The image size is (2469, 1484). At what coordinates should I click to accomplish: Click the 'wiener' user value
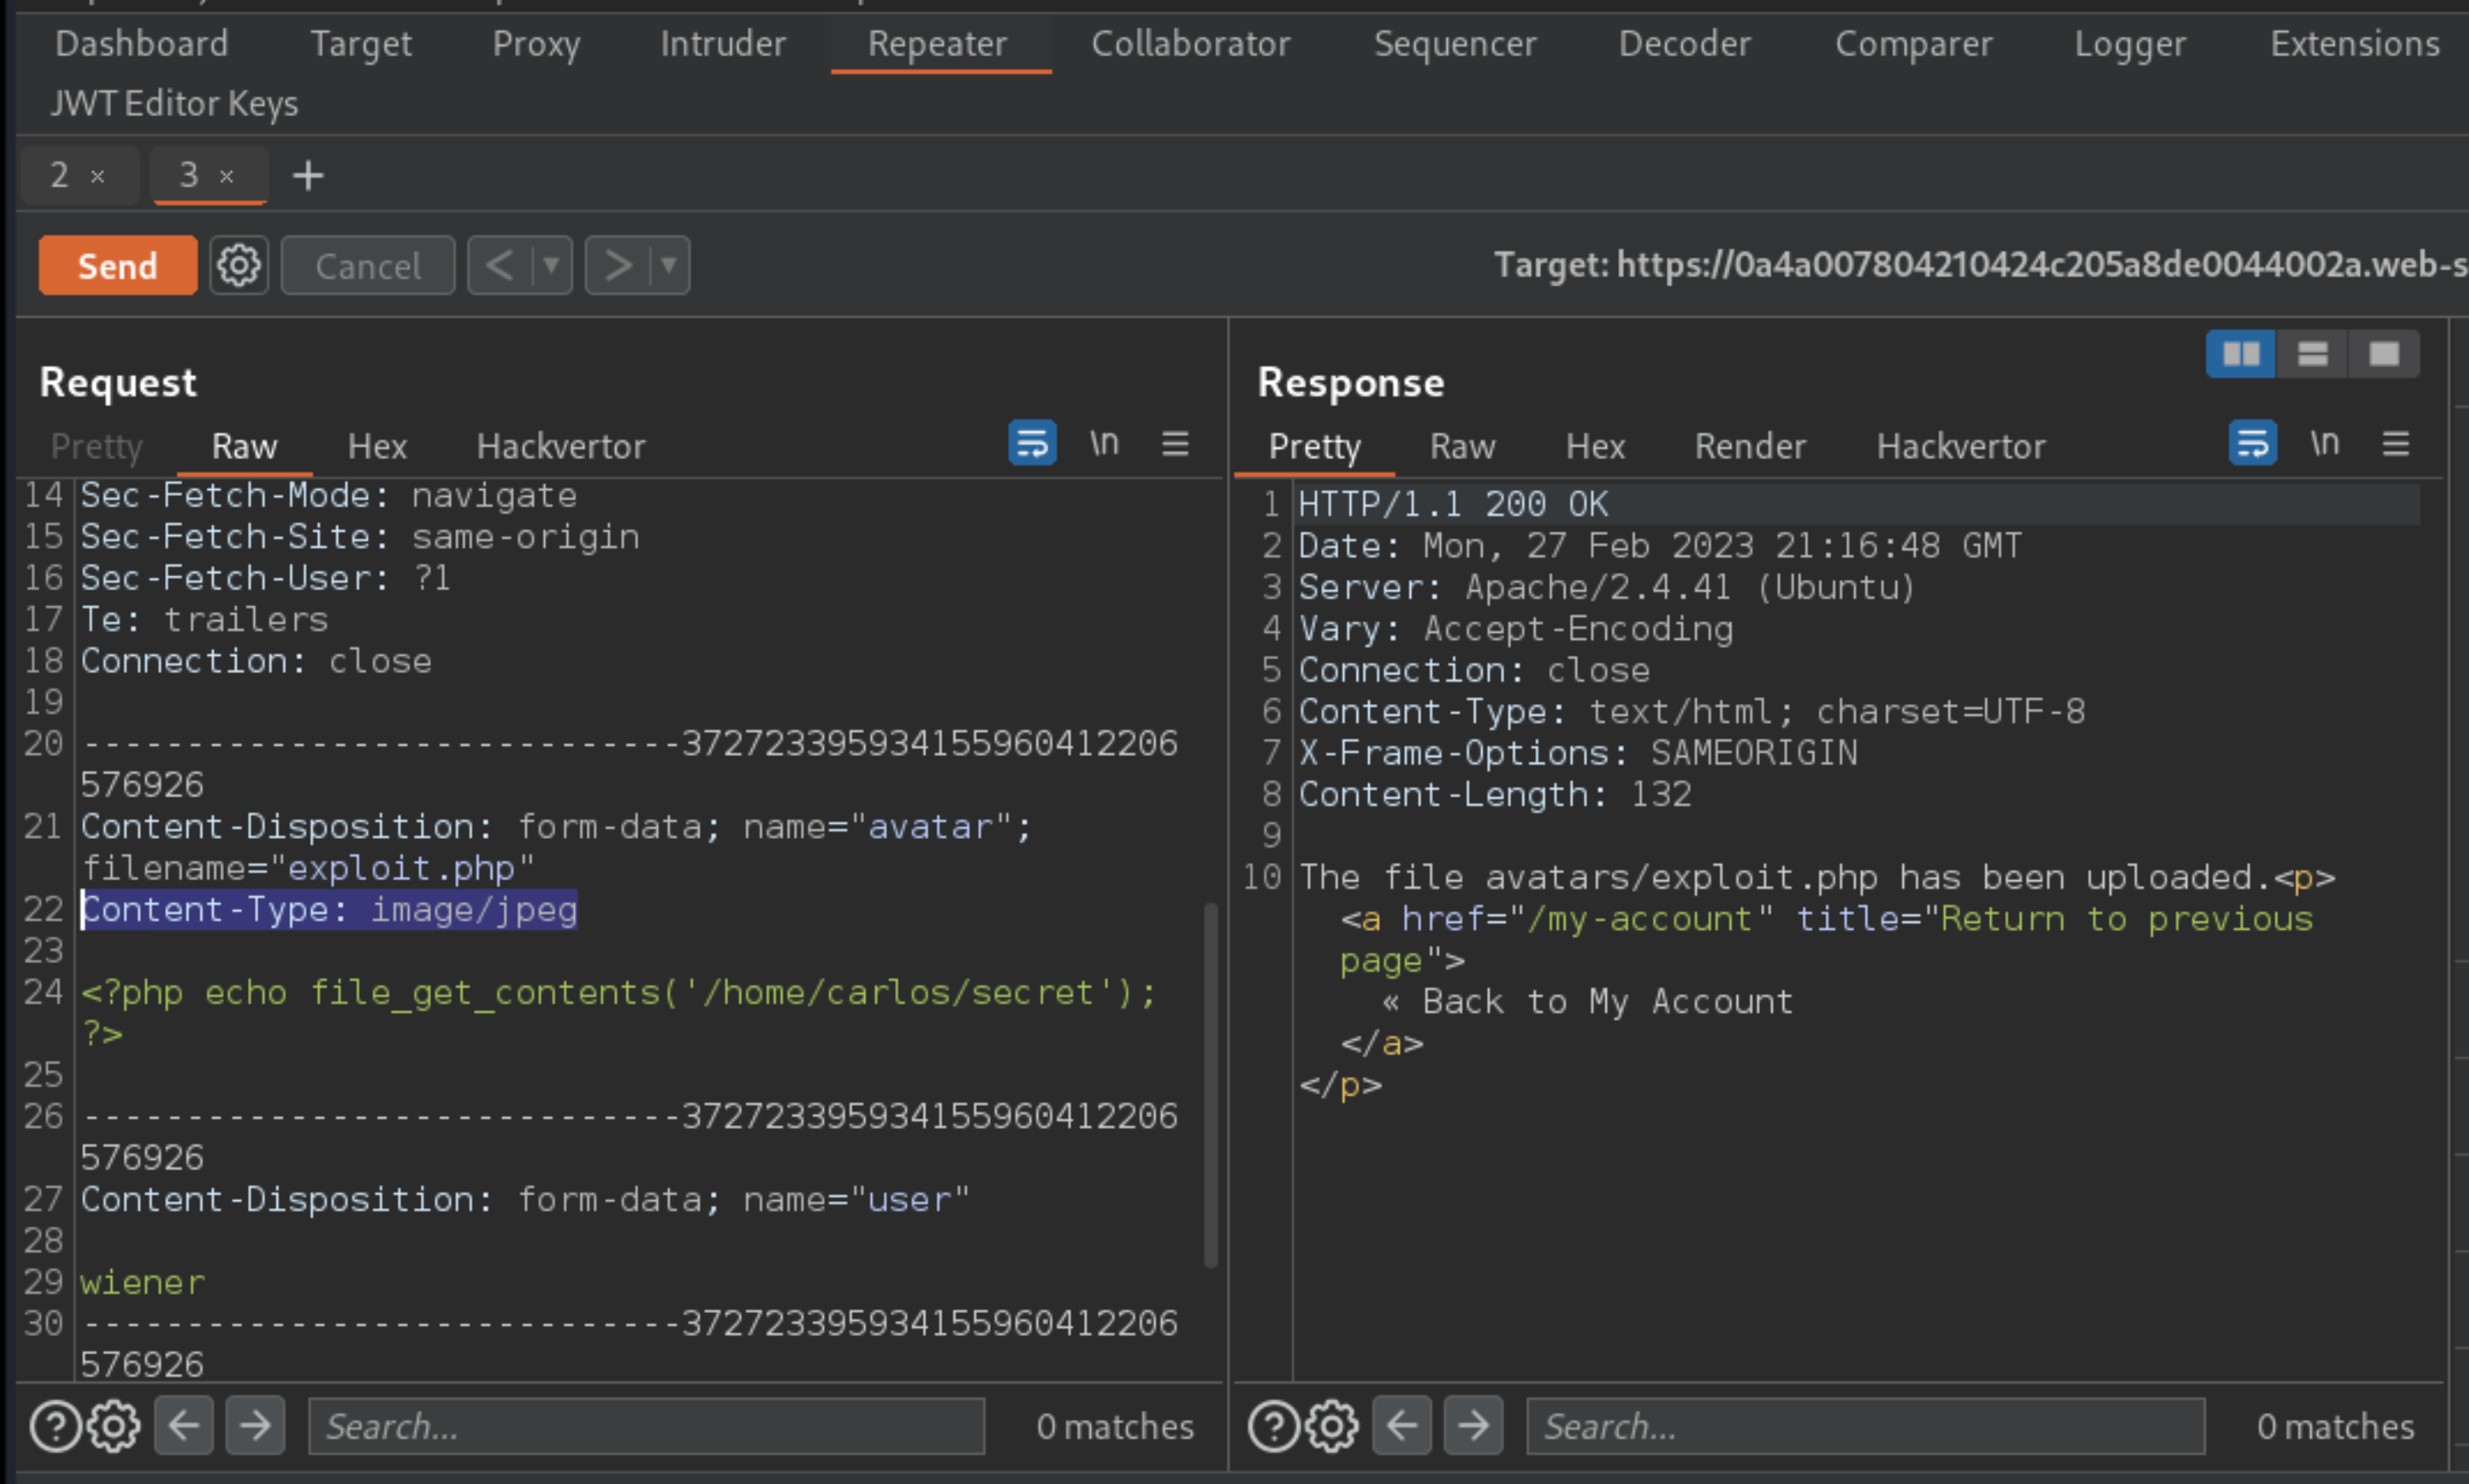click(x=143, y=1282)
